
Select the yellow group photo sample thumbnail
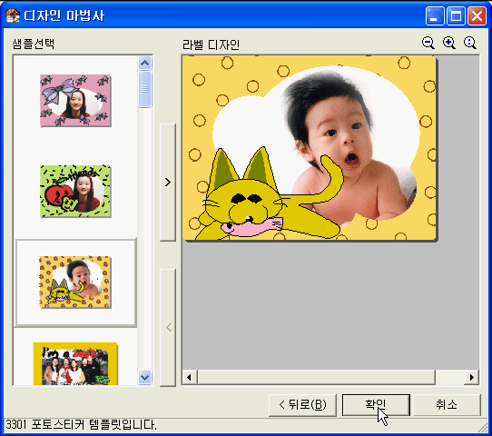click(75, 363)
